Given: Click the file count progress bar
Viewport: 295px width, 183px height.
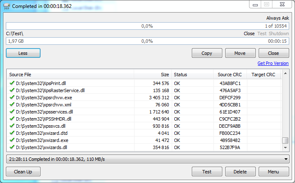Looking at the screenshot, I should click(147, 26).
